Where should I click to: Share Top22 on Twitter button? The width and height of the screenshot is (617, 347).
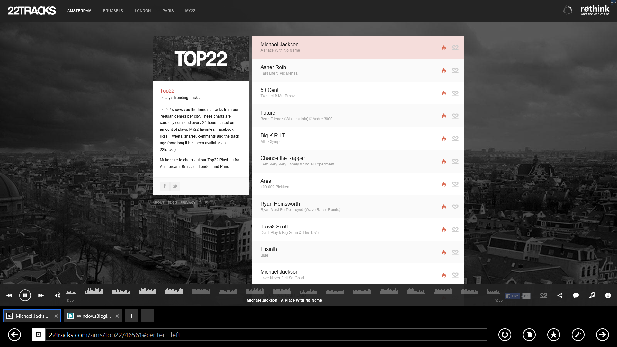(x=175, y=186)
